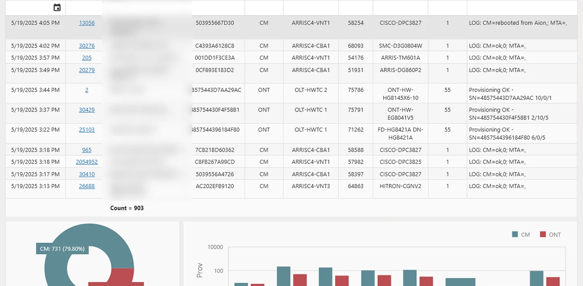Follow the account link 205

87,58
